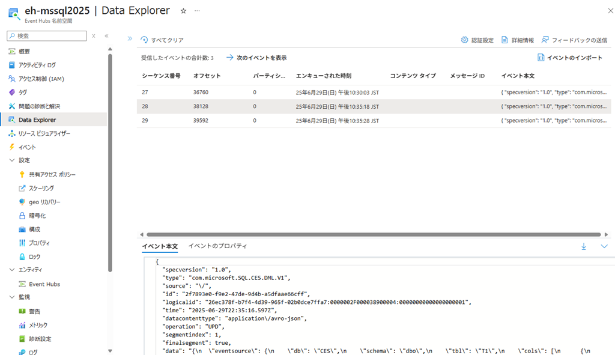Screen dimensions: 615x355
Task: Click コンテンツ タイプ column header
Action: [413, 76]
